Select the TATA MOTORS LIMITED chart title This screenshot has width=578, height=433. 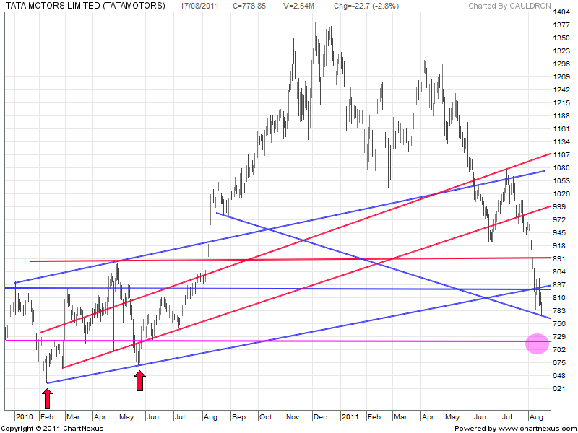tap(85, 6)
